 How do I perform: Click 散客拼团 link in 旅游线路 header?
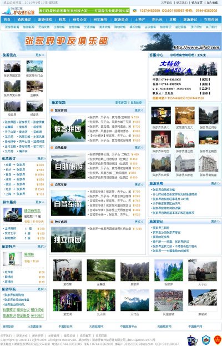121,102
